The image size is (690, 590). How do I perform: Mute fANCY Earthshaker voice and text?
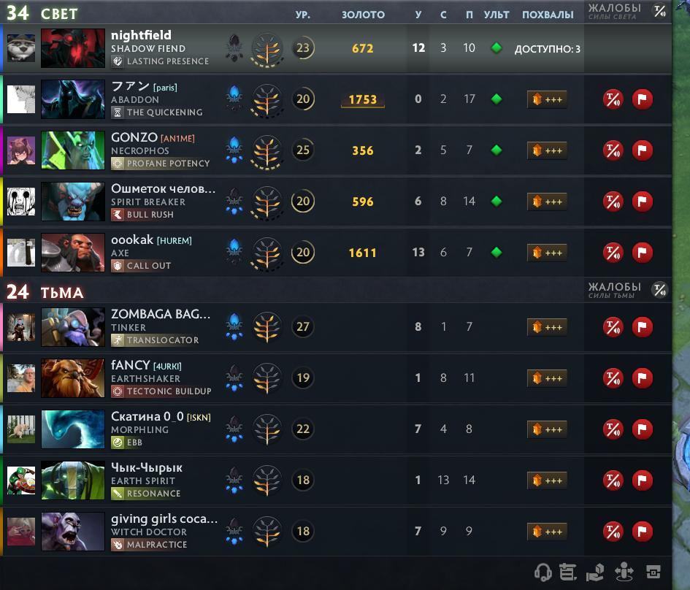pyautogui.click(x=613, y=378)
